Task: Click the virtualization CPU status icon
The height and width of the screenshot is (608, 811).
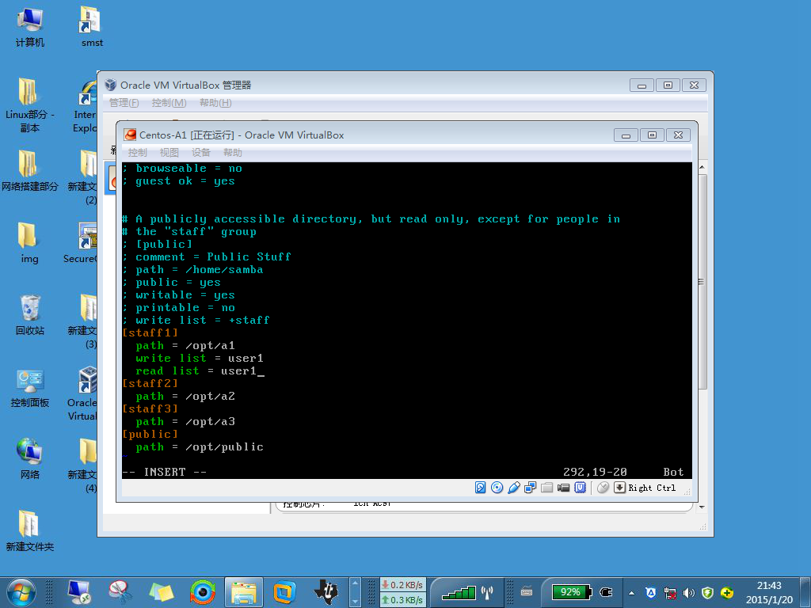Action: [x=580, y=488]
